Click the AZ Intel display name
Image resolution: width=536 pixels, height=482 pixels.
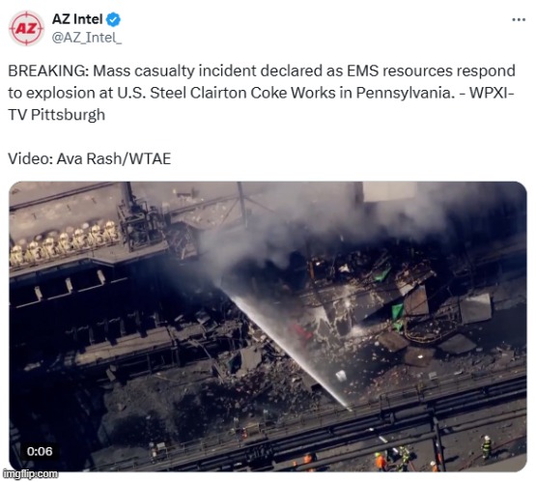click(x=77, y=19)
